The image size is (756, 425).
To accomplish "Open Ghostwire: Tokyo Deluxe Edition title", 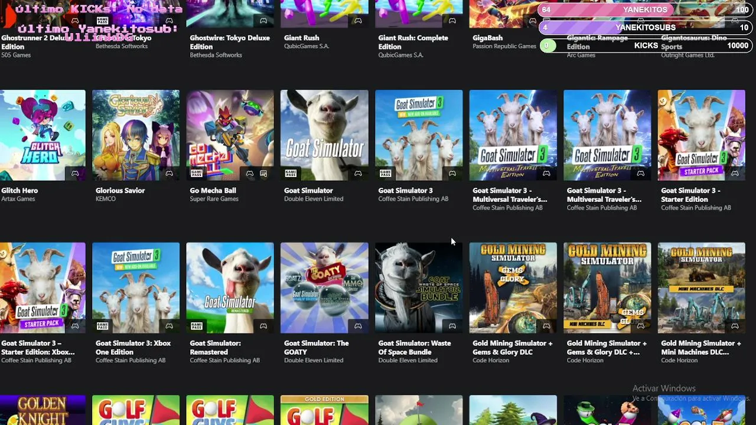I will [230, 42].
